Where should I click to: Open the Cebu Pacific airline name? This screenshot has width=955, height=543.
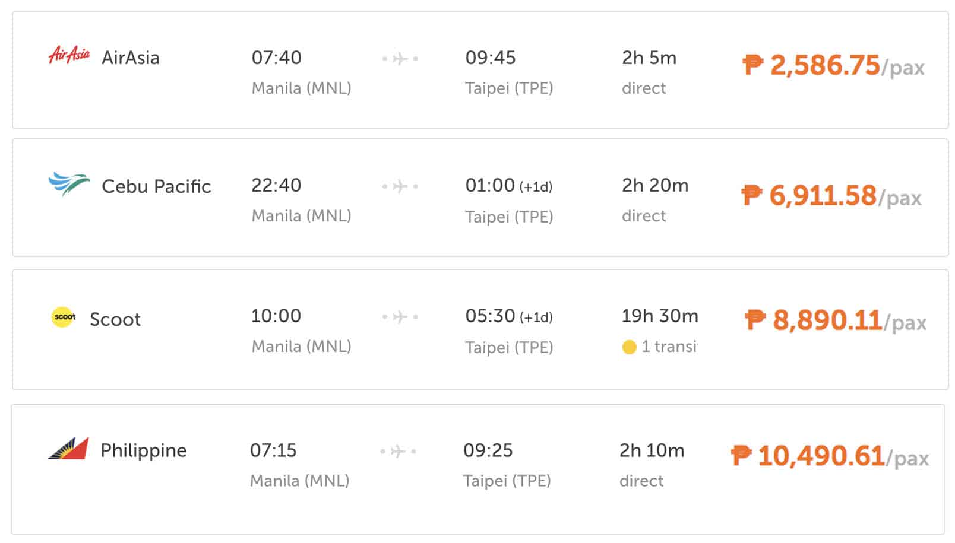(156, 186)
